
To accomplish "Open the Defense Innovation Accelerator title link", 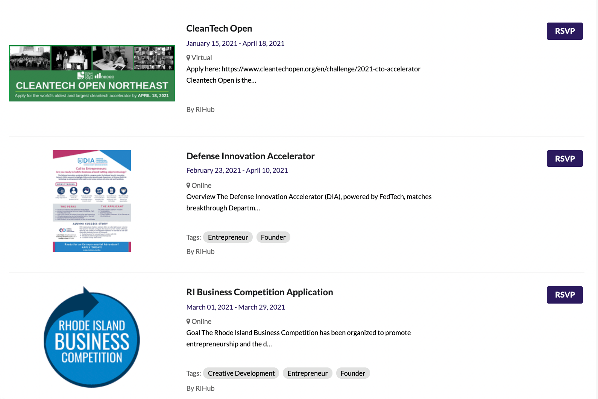I will point(250,156).
